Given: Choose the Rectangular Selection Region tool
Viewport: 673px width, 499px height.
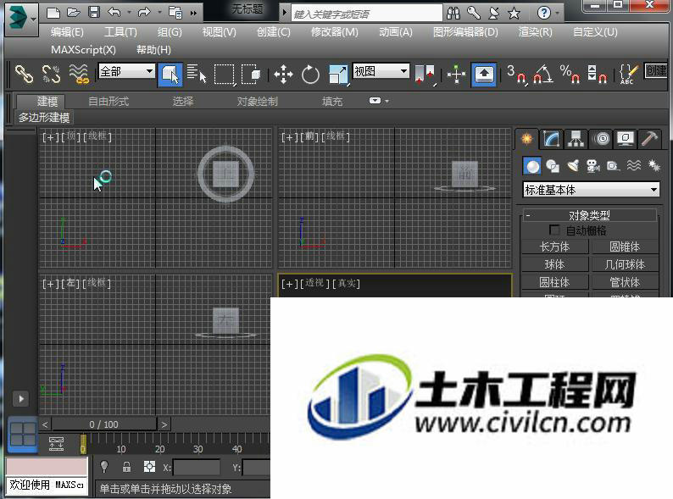Looking at the screenshot, I should click(225, 75).
